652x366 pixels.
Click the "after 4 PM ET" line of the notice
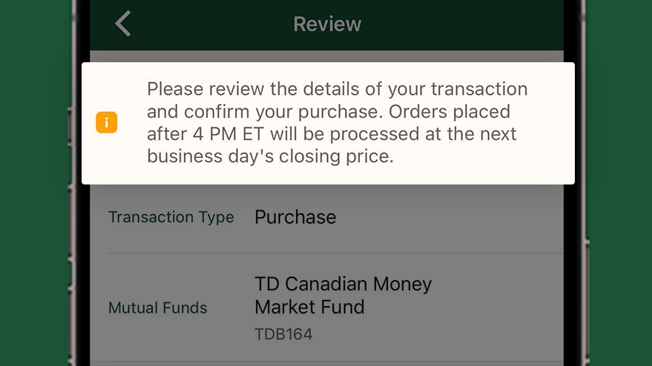point(332,134)
